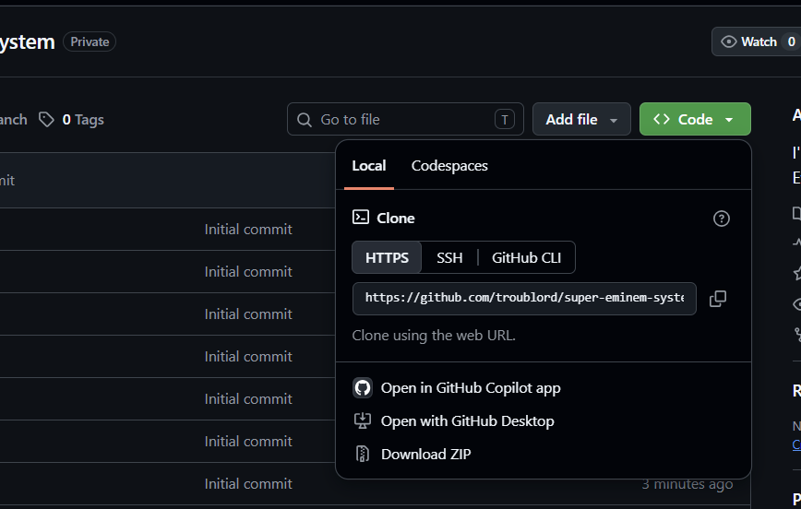Click the caret arrow on Add file
Image resolution: width=801 pixels, height=509 pixels.
pos(614,121)
